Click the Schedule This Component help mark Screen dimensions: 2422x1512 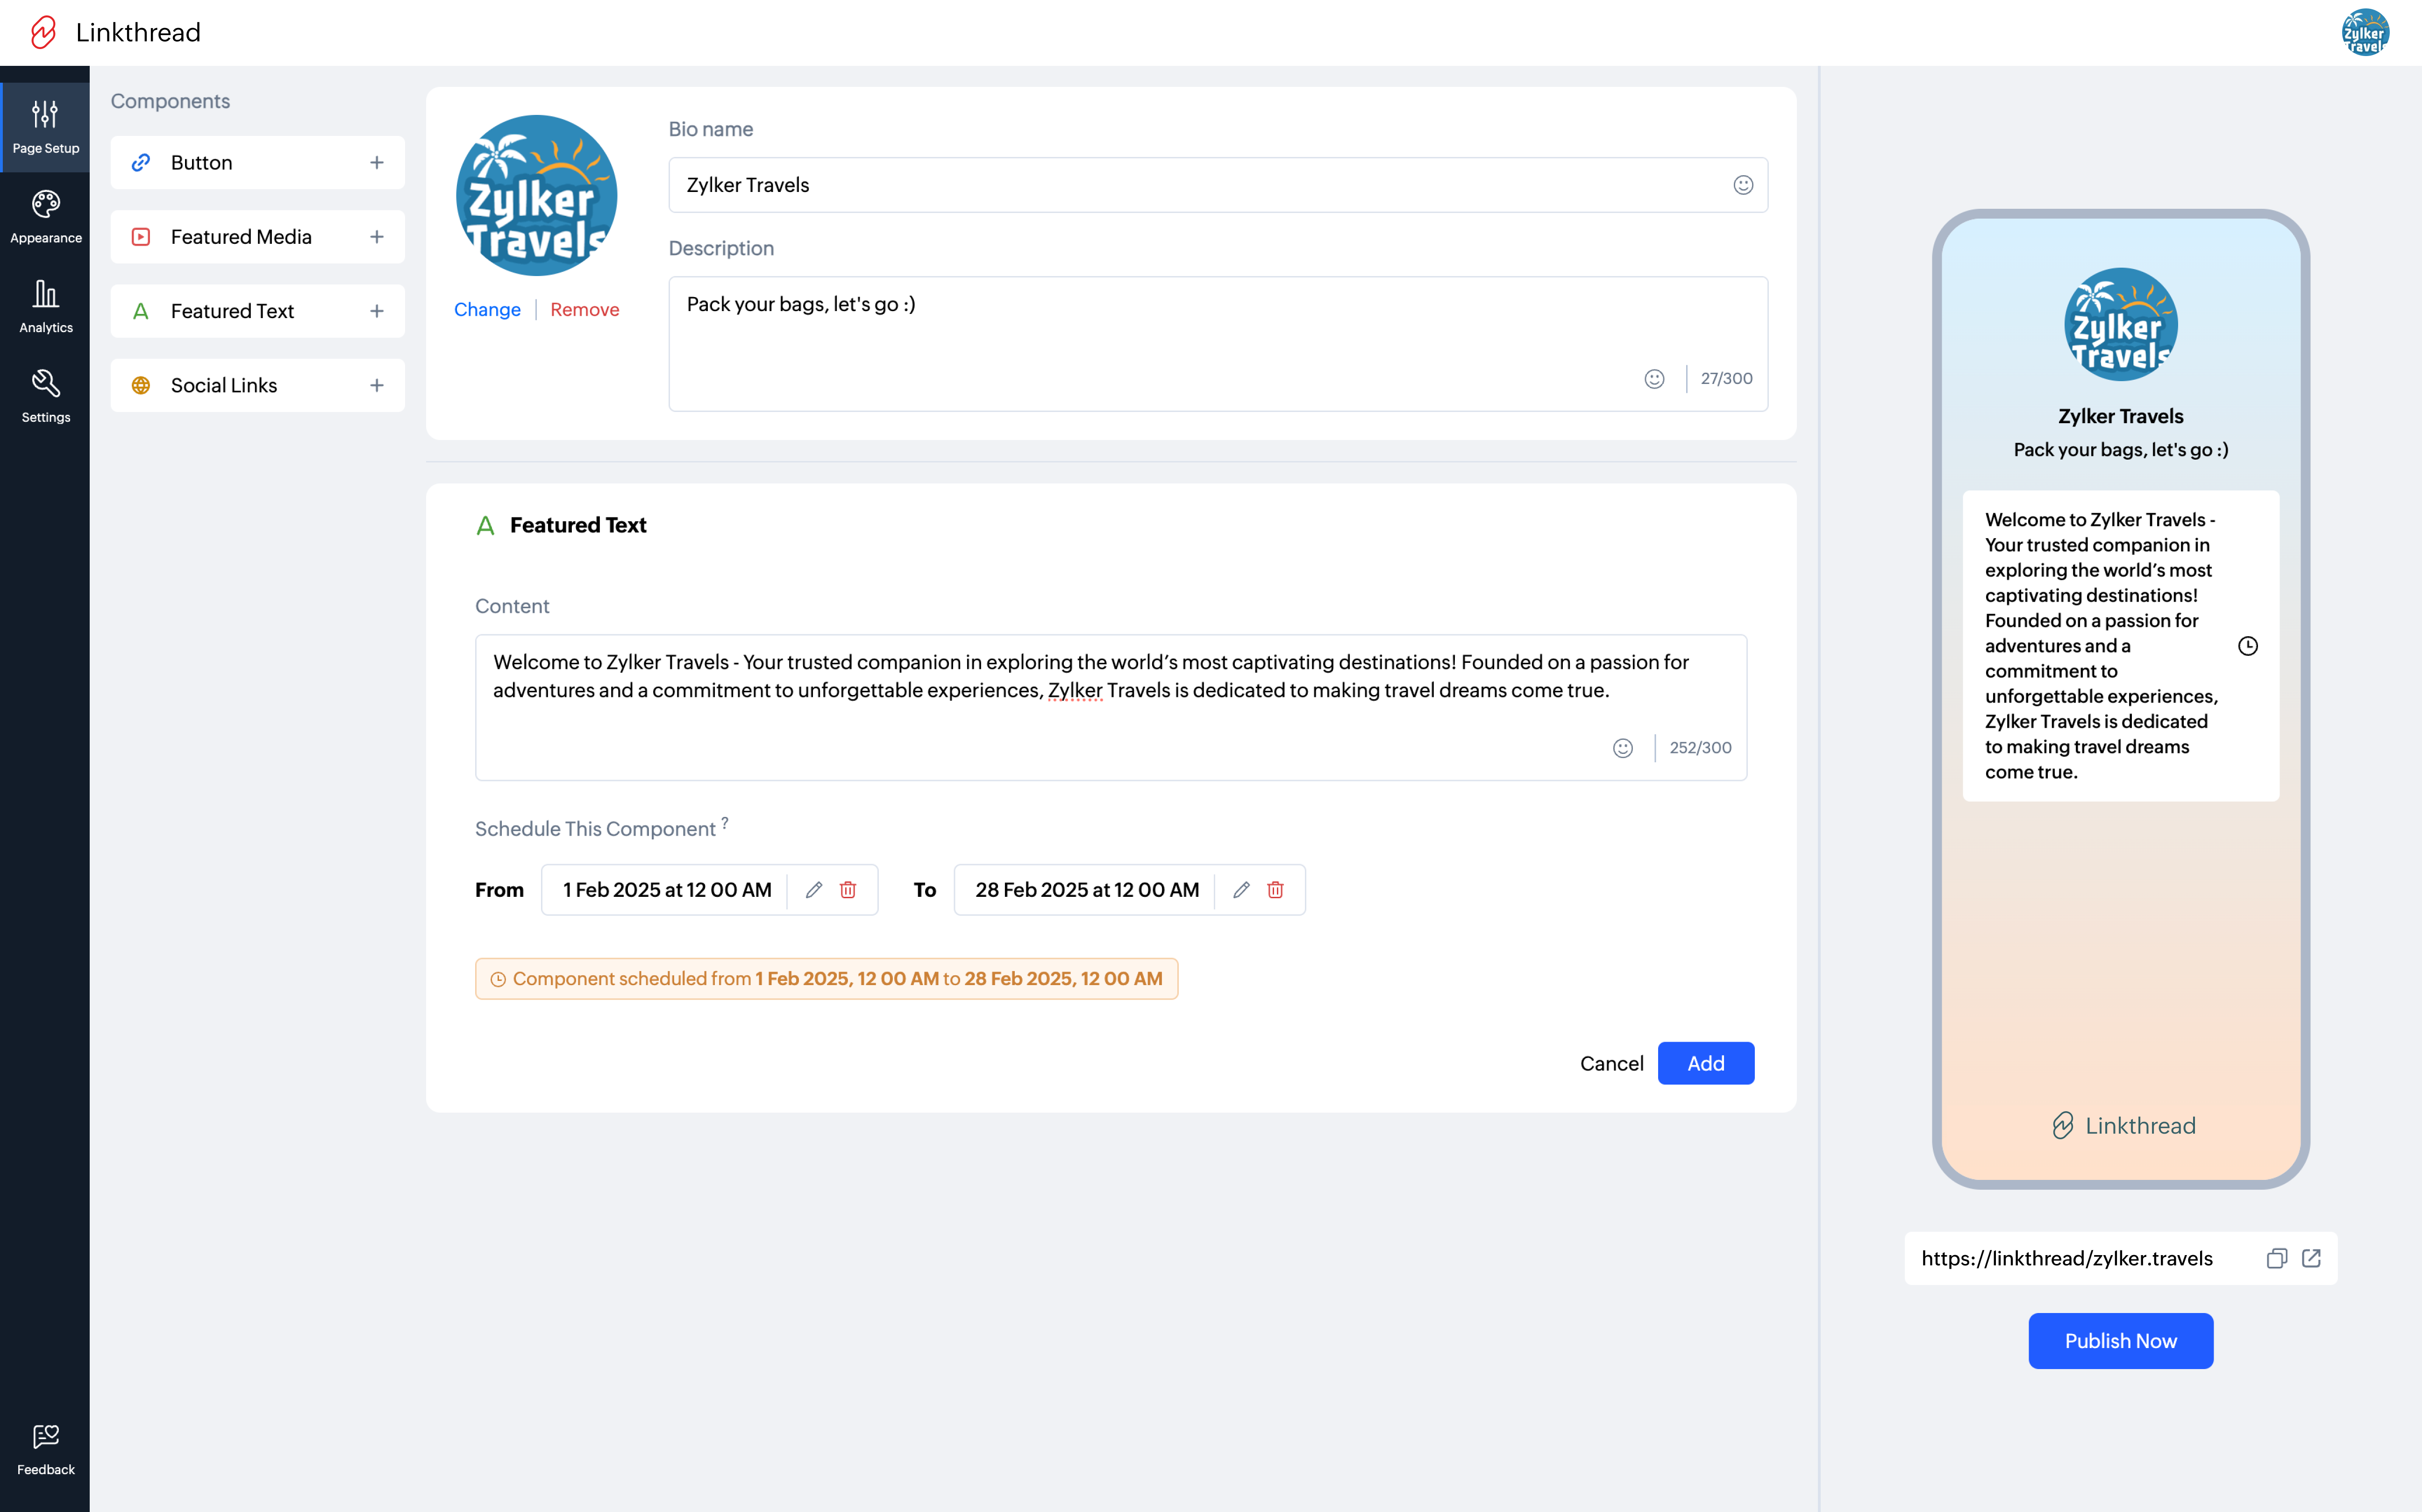pos(725,822)
